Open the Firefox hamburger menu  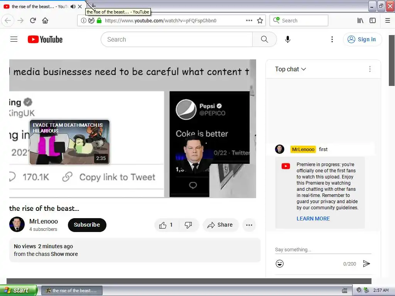[387, 20]
